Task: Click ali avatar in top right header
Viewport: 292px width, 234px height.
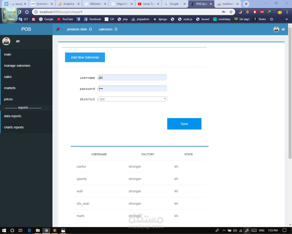Action: (x=276, y=29)
